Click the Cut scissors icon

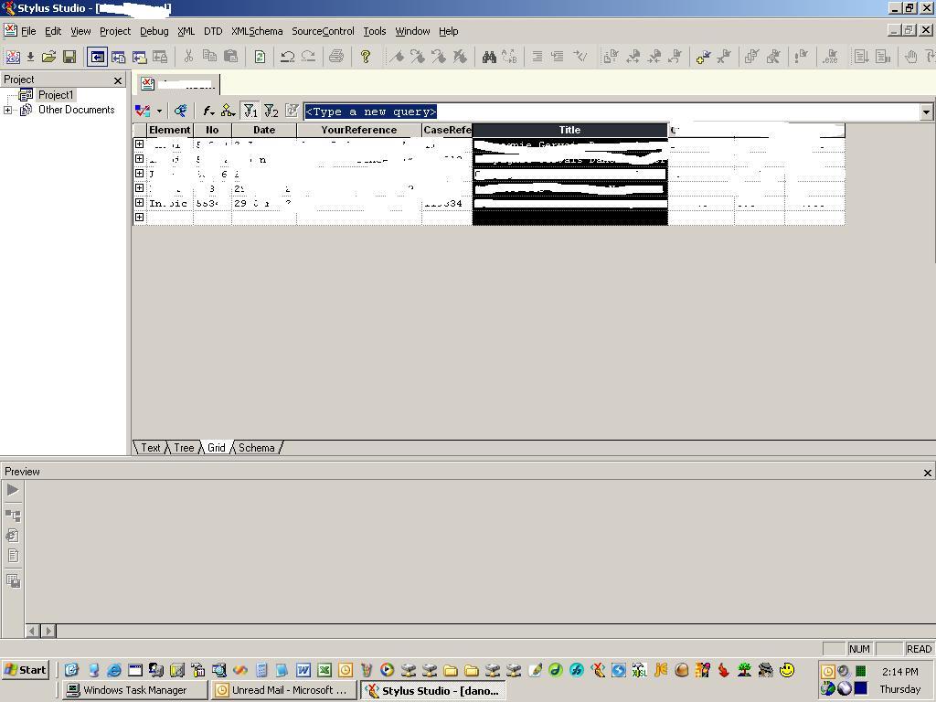tap(188, 57)
